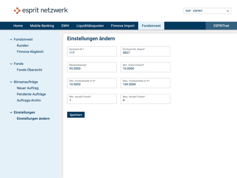The image size is (237, 178).
Task: Create a Neuer Auftrag
Action: click(28, 88)
